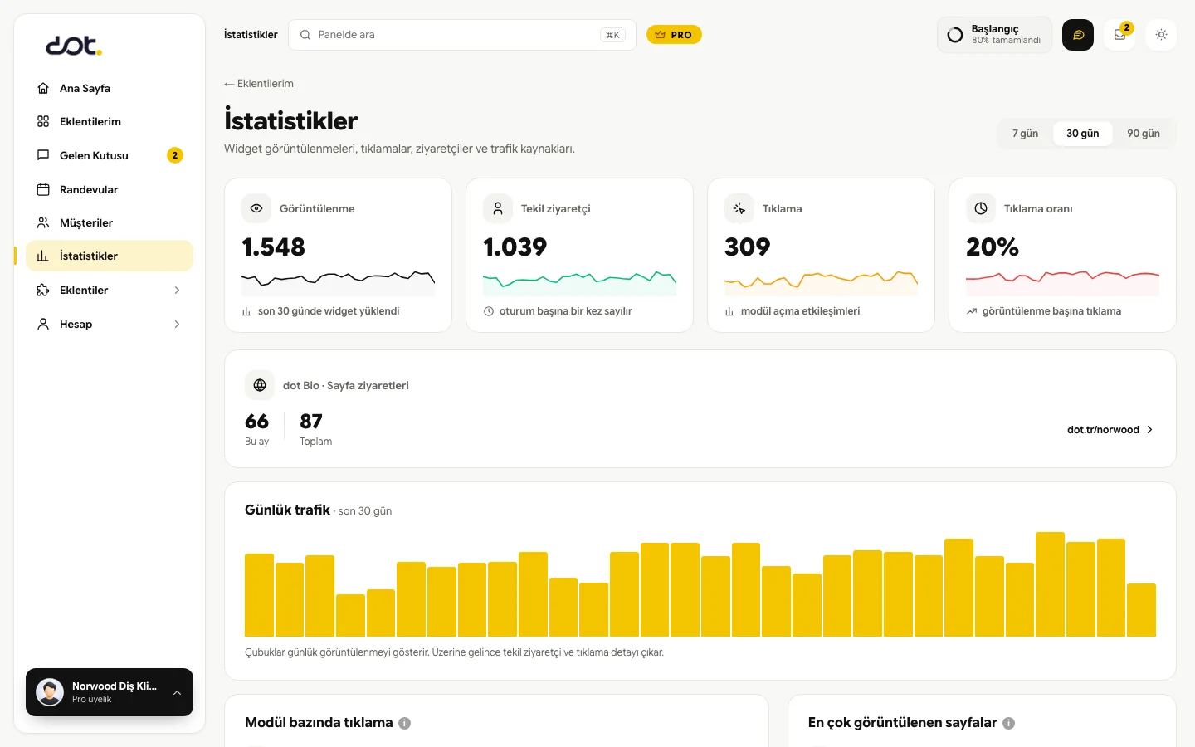Click the clock icon on Tıklama oranı card

click(x=981, y=208)
